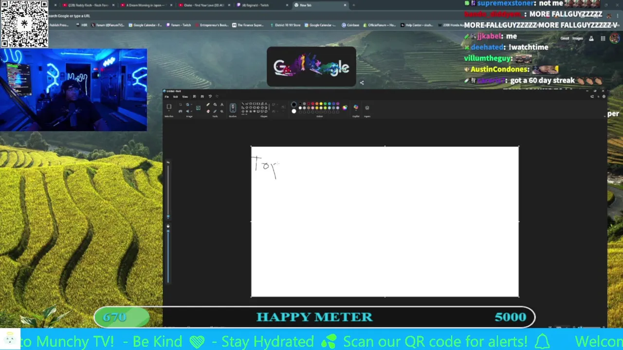
Task: Select the Fill bucket tool in Paint
Action: [215, 105]
